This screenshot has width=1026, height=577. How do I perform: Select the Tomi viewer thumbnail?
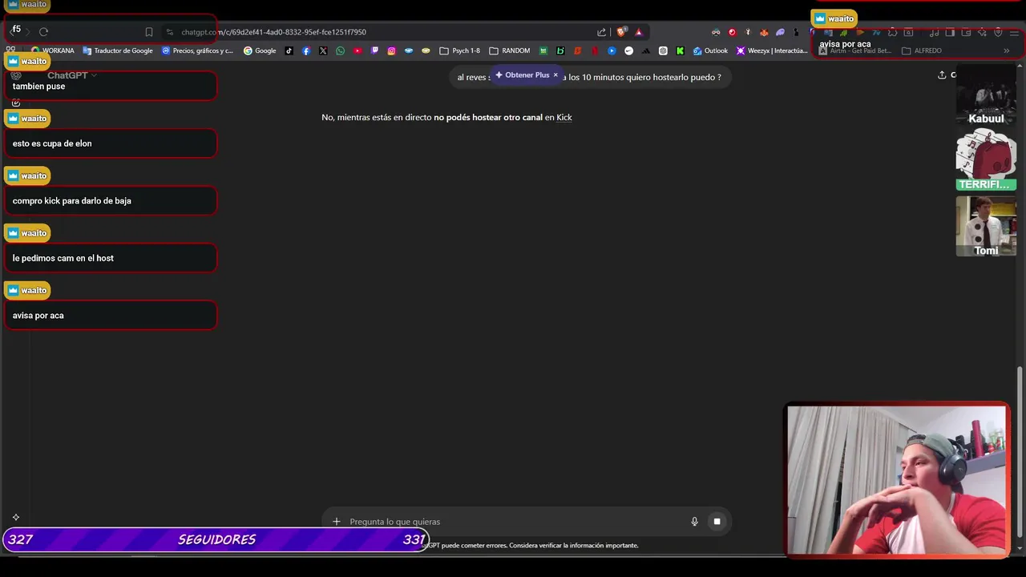click(x=986, y=227)
